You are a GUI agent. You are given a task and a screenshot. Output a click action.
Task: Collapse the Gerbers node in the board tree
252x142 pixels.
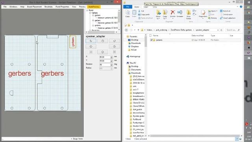click(x=90, y=13)
